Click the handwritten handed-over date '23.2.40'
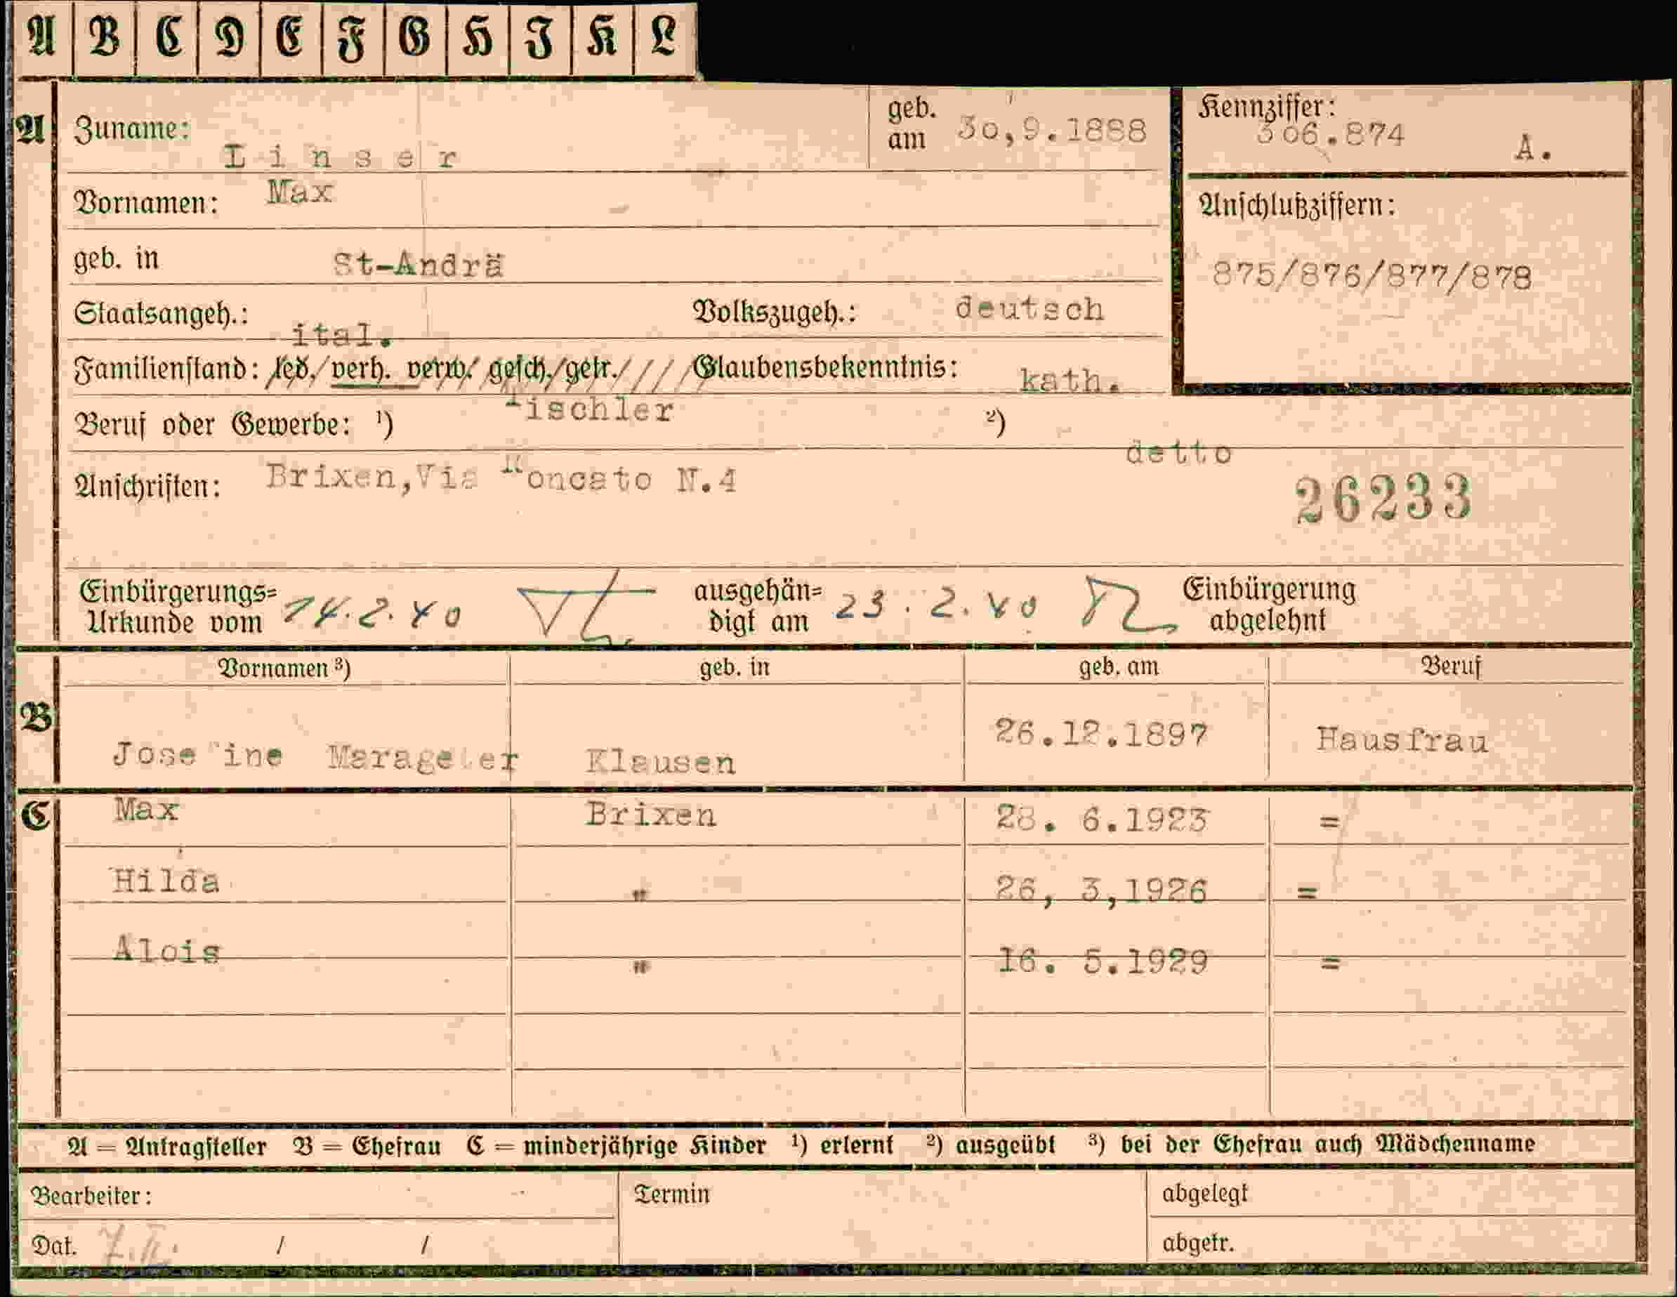 coord(936,606)
